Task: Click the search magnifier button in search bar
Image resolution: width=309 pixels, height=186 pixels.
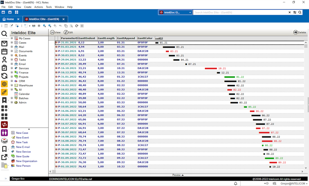Action: point(300,12)
